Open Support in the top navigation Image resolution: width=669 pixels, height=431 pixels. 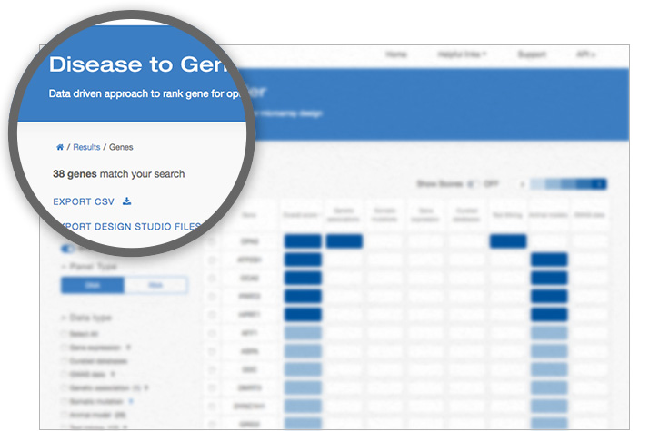532,54
